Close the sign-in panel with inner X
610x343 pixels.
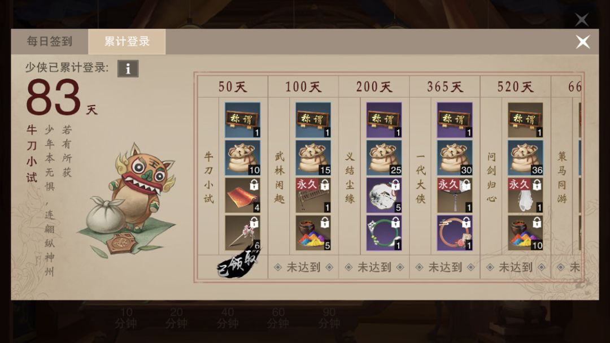(x=582, y=42)
